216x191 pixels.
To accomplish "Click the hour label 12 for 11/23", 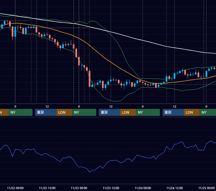I will [x=111, y=107].
